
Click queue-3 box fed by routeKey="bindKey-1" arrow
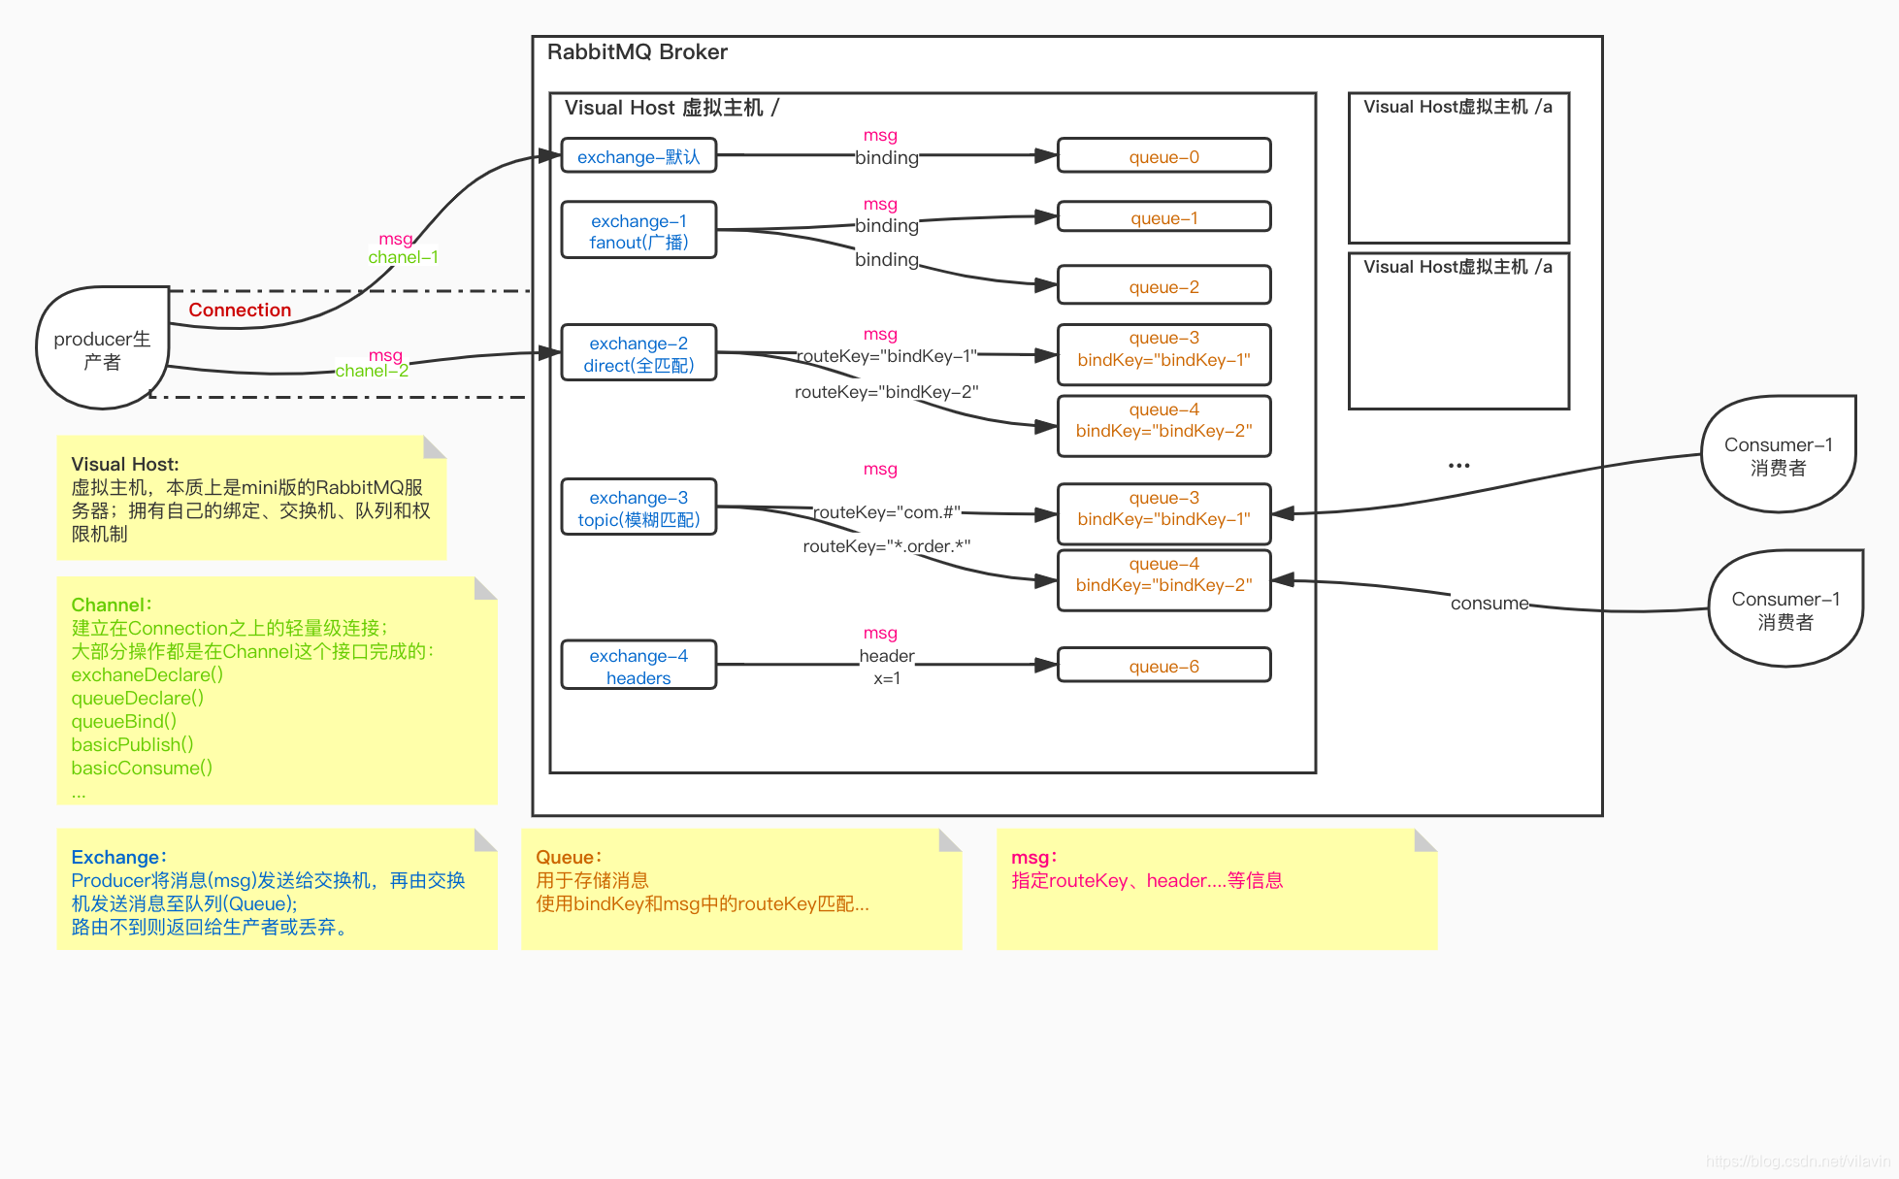coord(1163,354)
